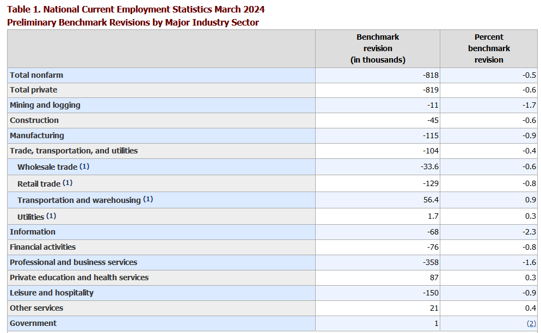Click the Professional and business services -358 value
The image size is (541, 333).
pos(431,262)
